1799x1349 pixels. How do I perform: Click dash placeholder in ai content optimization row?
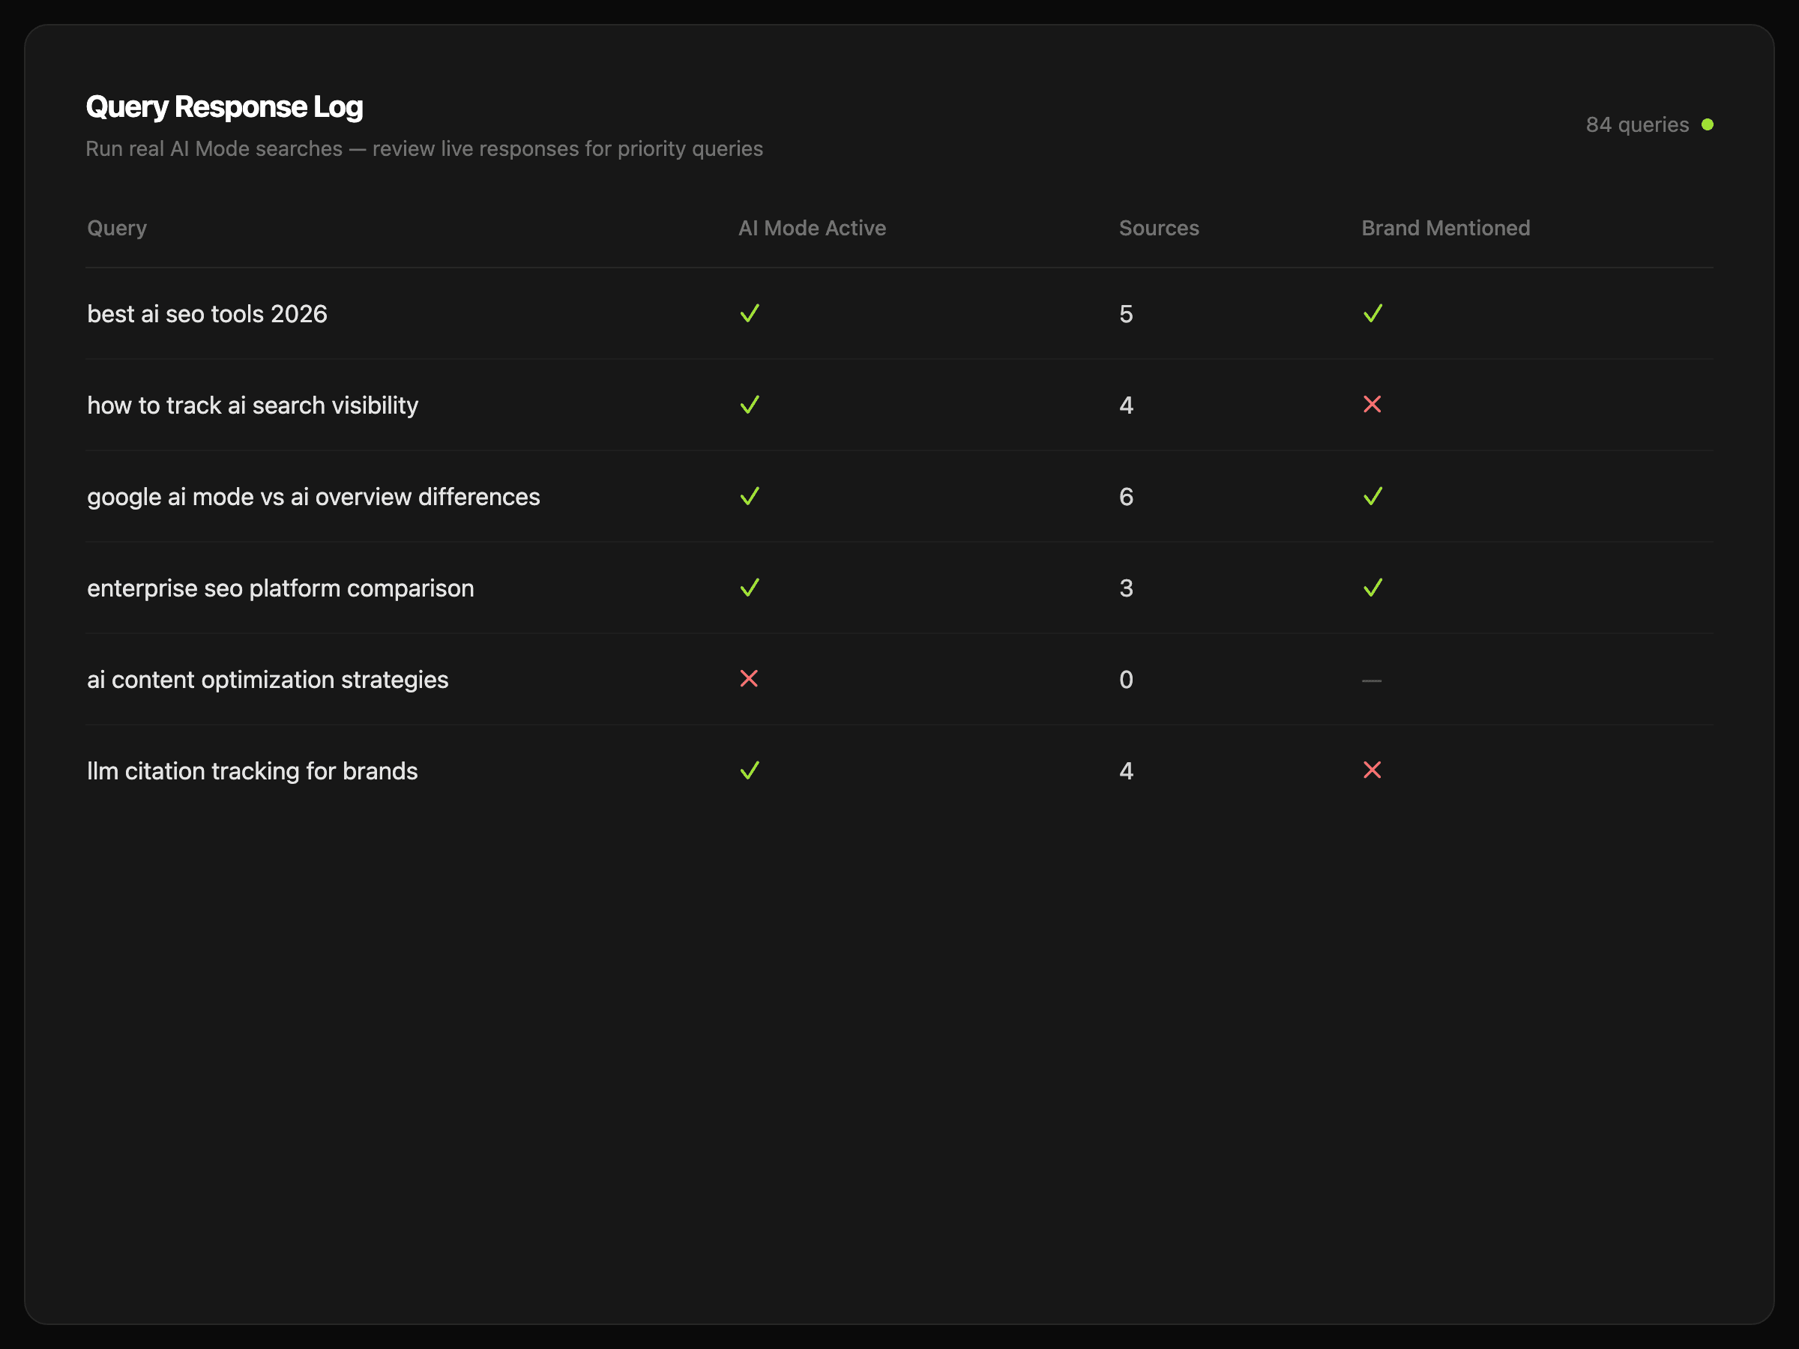1371,680
